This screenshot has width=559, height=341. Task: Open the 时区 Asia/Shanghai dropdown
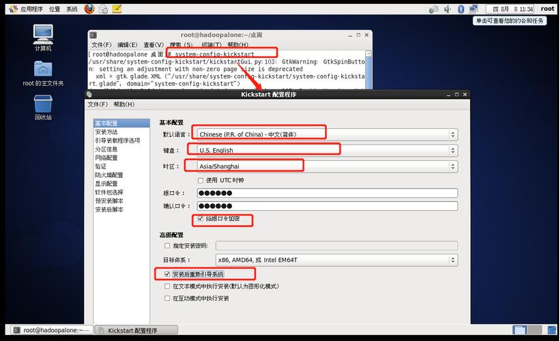pos(327,166)
